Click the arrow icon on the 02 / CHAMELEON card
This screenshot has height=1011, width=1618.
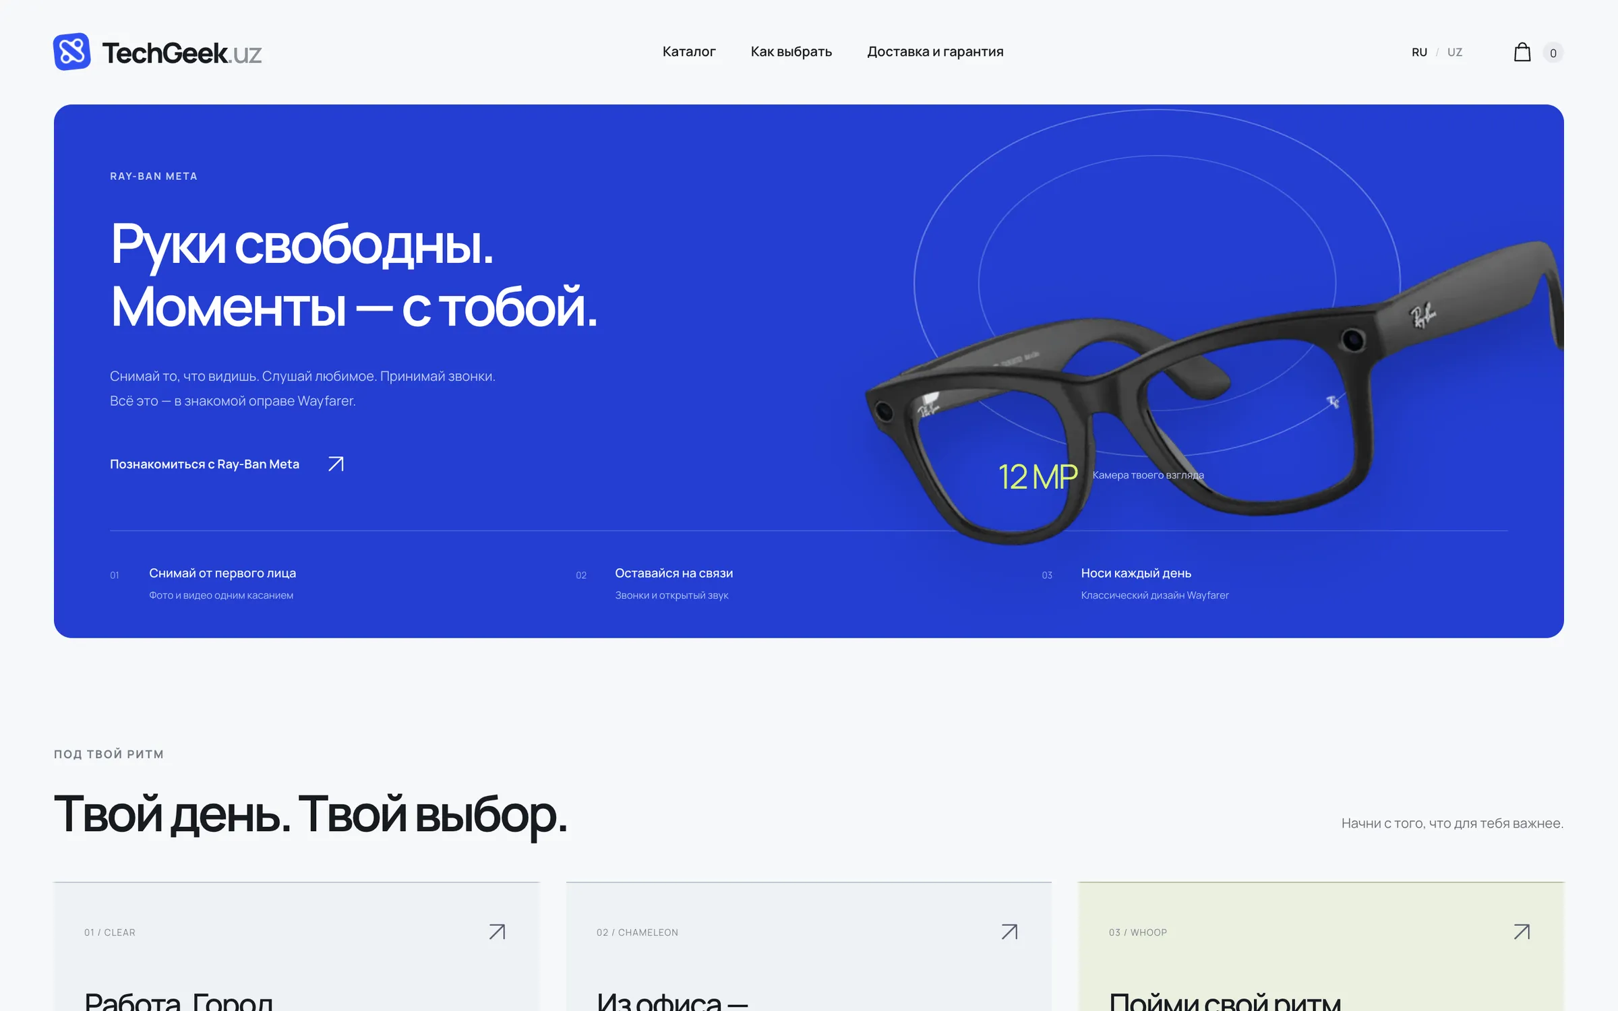(x=1009, y=931)
